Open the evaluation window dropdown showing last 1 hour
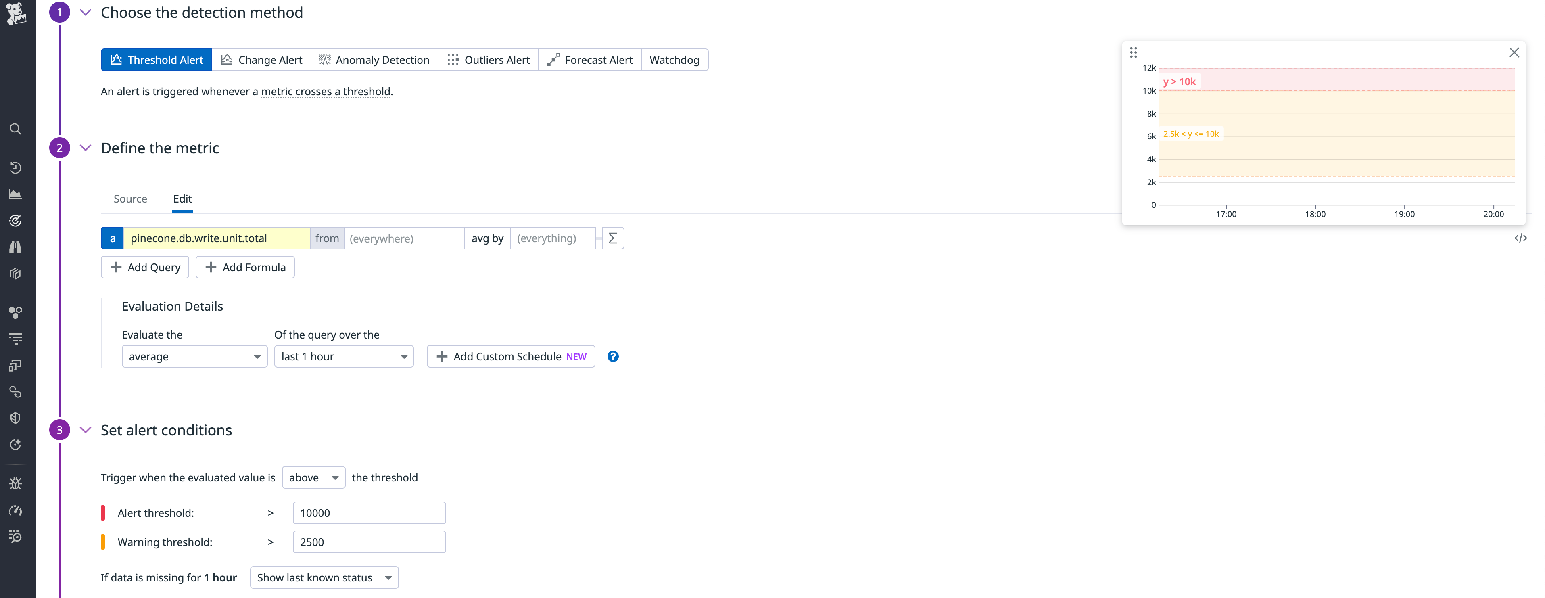This screenshot has width=1545, height=598. [x=344, y=356]
